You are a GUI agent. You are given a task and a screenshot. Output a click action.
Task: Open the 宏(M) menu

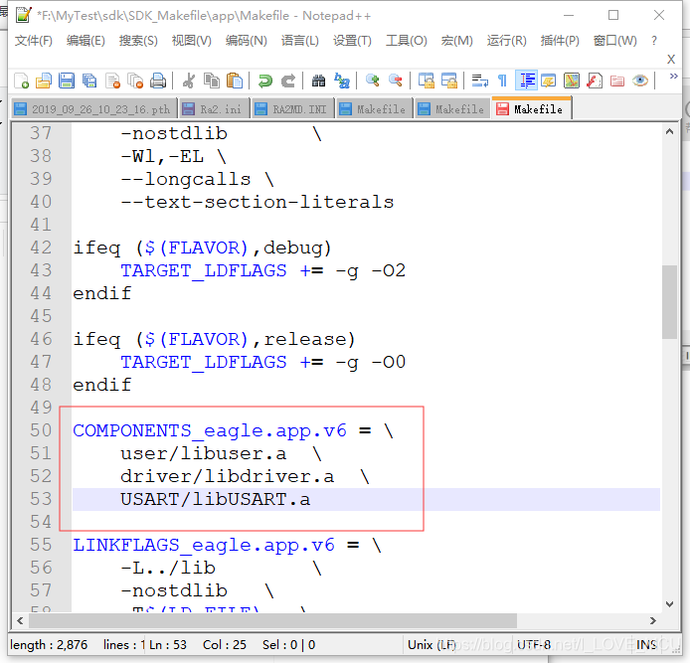pyautogui.click(x=456, y=41)
